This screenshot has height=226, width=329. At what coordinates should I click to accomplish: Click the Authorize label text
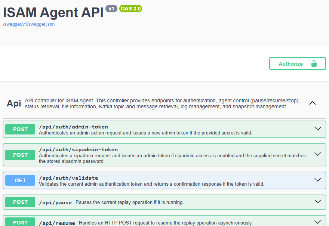(x=290, y=64)
